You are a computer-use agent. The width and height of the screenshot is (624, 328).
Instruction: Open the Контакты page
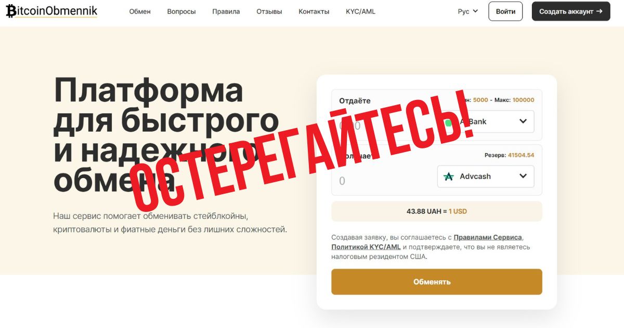pos(314,11)
